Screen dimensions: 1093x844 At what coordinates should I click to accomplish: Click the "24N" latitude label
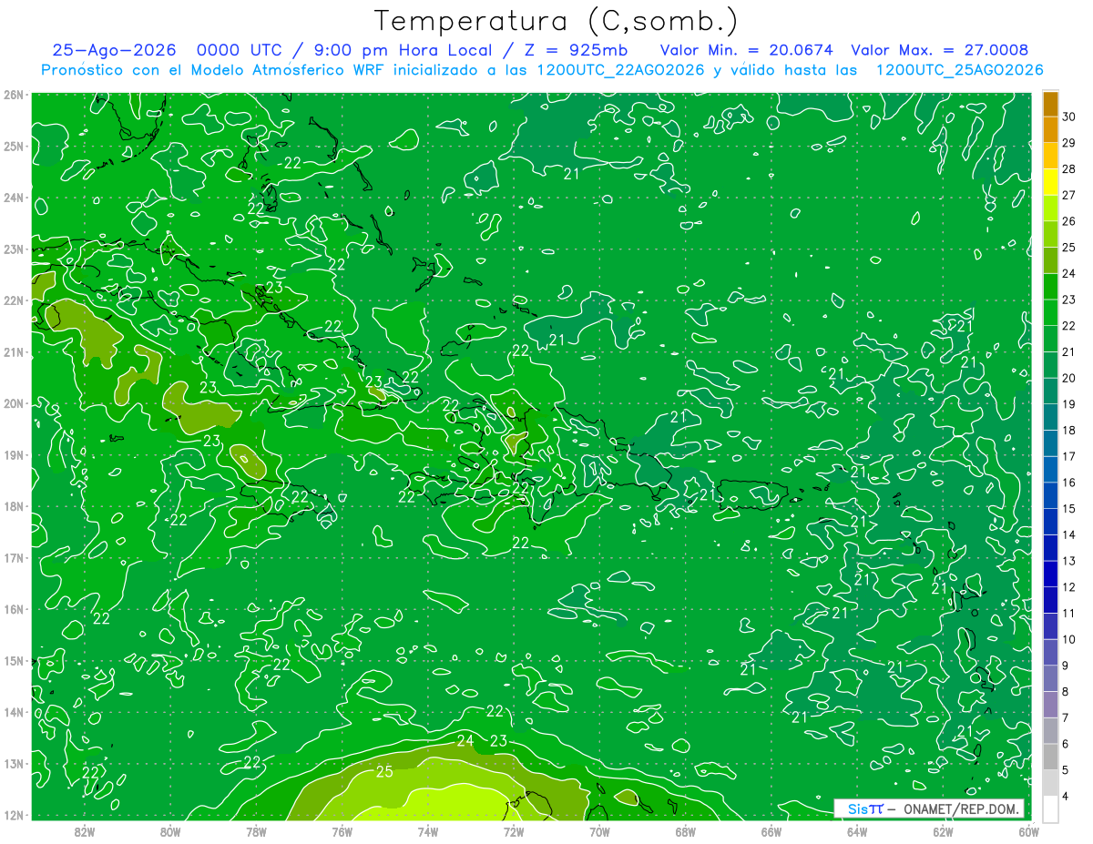(x=14, y=198)
